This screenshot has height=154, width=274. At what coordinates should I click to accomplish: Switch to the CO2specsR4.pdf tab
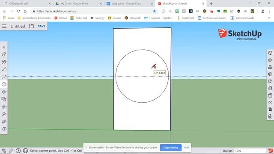tap(27, 3)
